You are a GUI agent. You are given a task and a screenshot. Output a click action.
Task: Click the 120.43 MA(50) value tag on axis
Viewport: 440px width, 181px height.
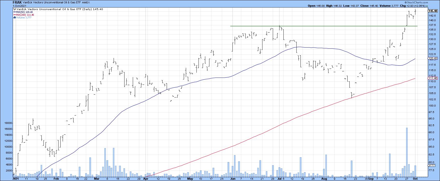[433, 59]
